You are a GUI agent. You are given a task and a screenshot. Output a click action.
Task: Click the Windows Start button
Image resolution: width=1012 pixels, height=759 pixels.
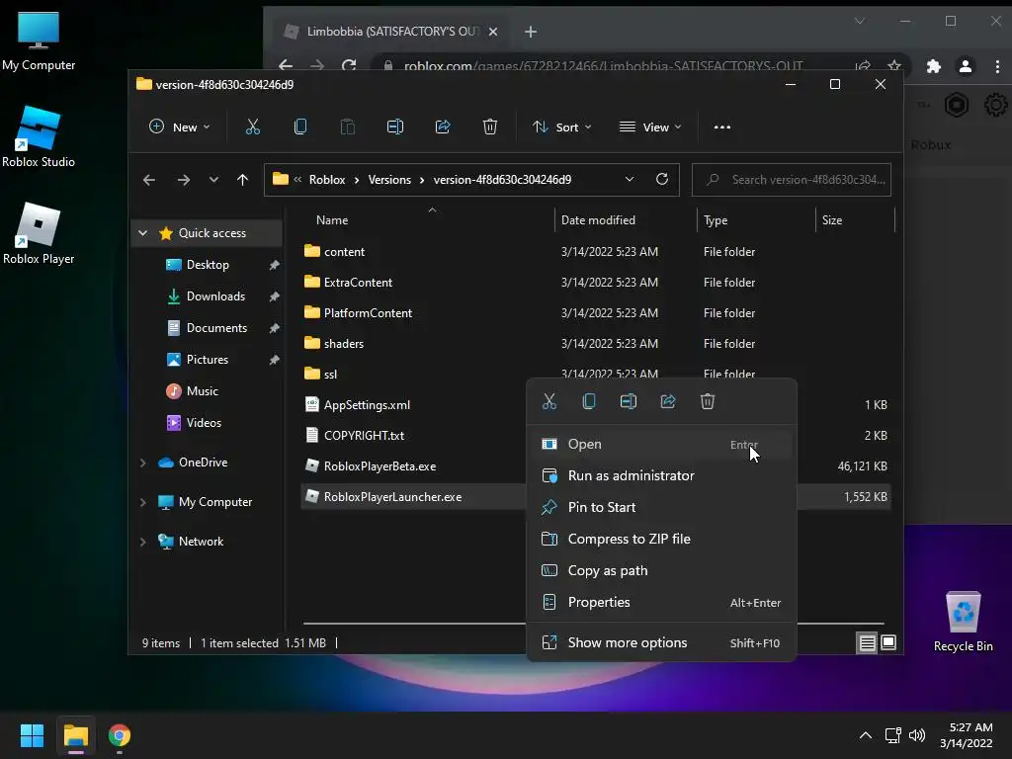(32, 735)
